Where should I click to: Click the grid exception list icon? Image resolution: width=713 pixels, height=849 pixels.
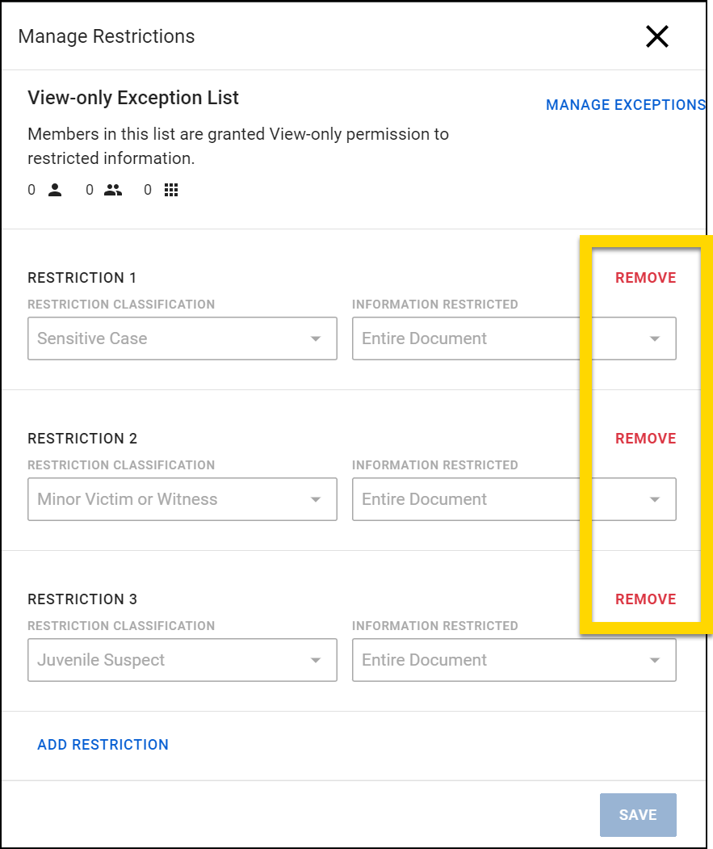(170, 189)
